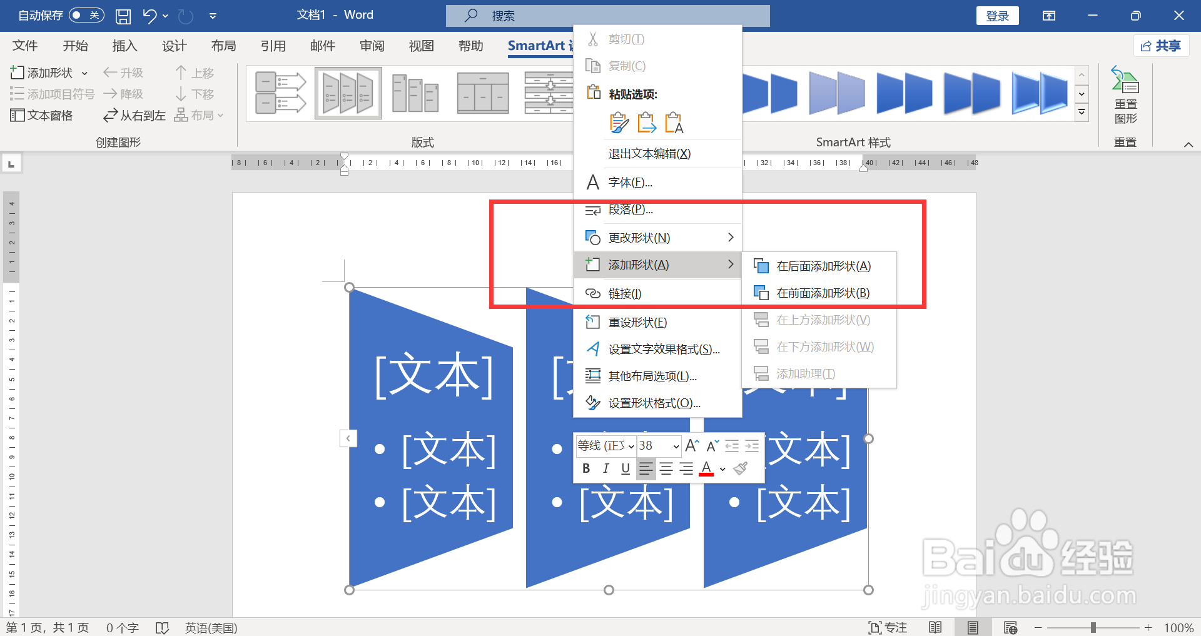Screen dimensions: 1201x636
Task: Toggle 从右到左 layout direction
Action: [x=134, y=115]
